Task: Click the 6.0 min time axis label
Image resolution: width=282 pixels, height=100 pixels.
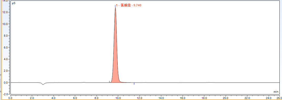Action: click(75, 98)
